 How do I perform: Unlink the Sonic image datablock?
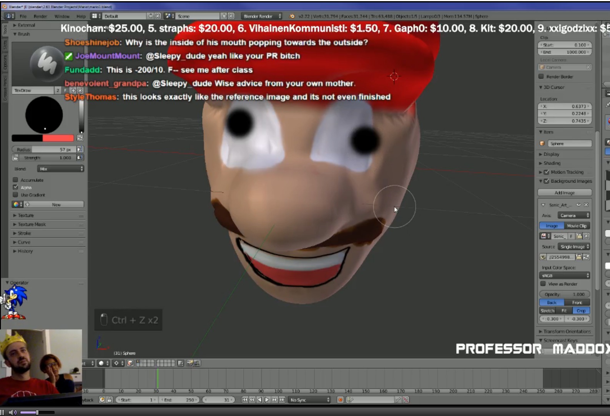pyautogui.click(x=586, y=236)
